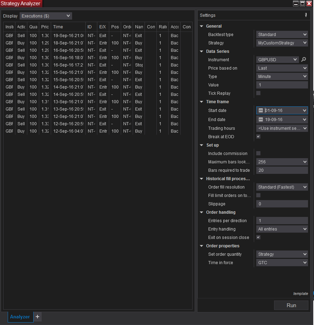
Task: Open Trading hours dropdown
Action: (282, 128)
